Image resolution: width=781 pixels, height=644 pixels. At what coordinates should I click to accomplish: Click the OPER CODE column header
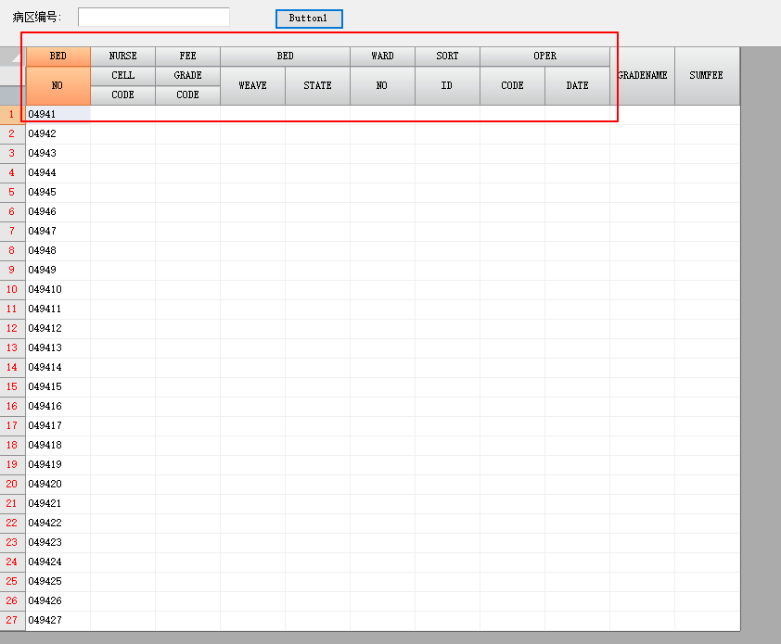(x=512, y=85)
